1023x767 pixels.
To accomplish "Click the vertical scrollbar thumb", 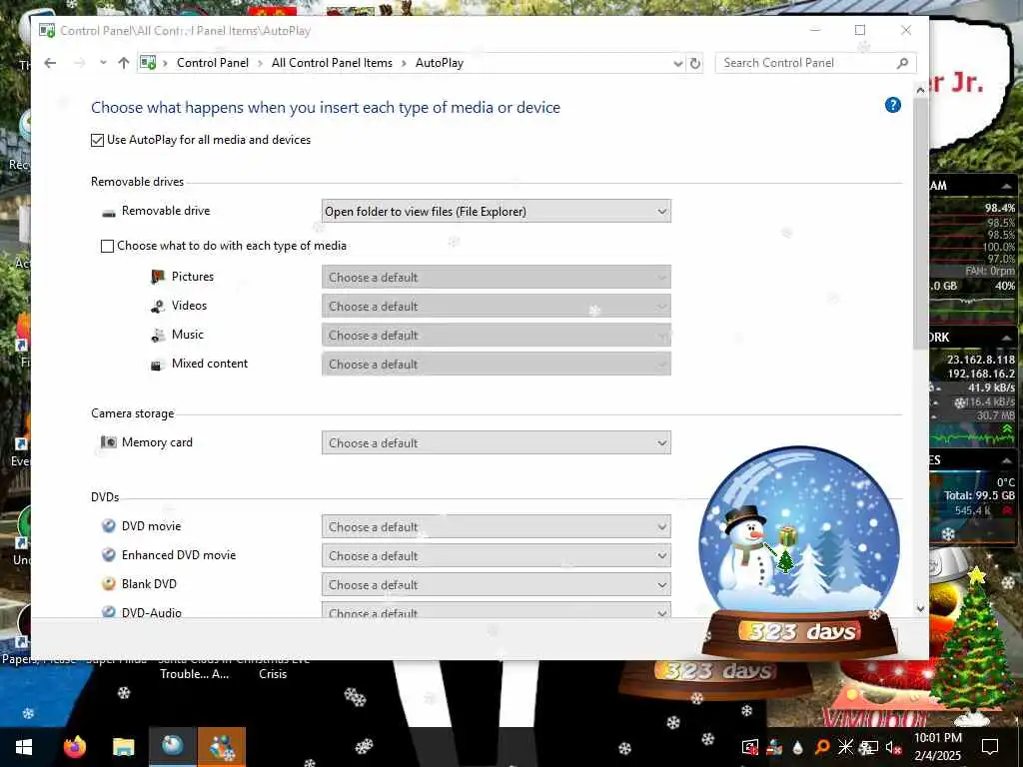I will pos(920,223).
